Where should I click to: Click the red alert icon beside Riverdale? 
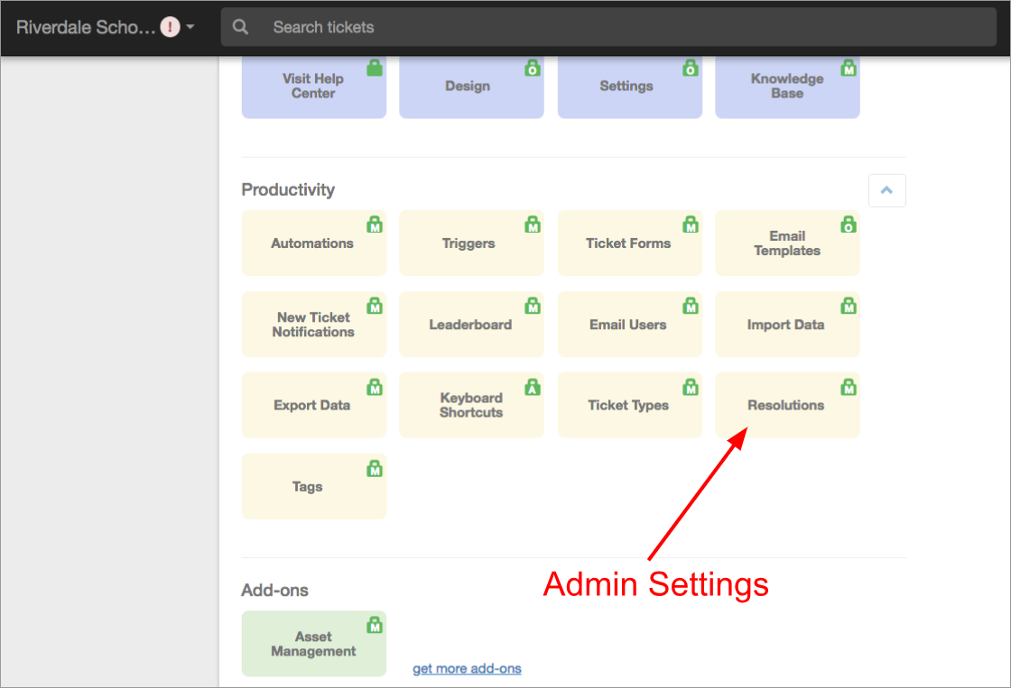point(170,27)
